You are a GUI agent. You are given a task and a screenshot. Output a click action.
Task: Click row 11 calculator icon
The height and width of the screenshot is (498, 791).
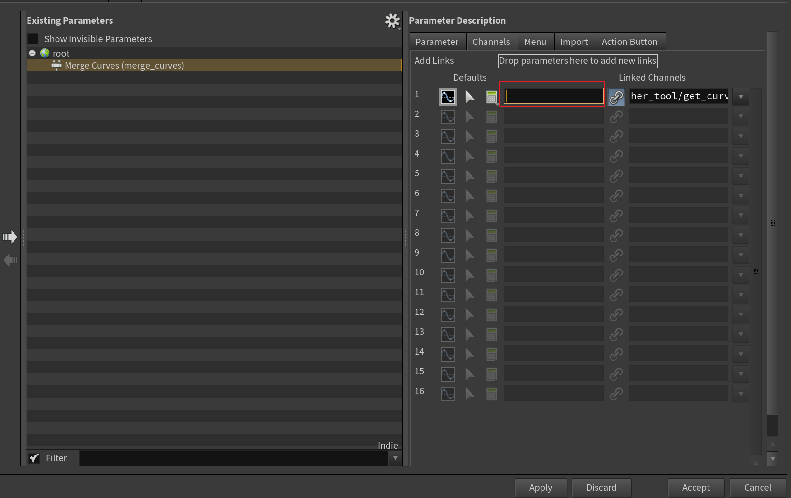point(492,295)
